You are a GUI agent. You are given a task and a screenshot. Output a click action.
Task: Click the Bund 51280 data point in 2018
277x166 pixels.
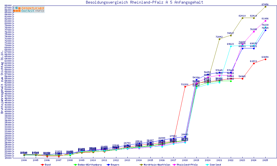(x=185, y=86)
